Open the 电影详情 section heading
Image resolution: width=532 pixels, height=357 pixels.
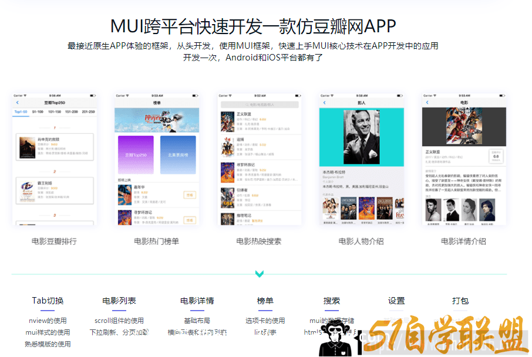tap(197, 301)
